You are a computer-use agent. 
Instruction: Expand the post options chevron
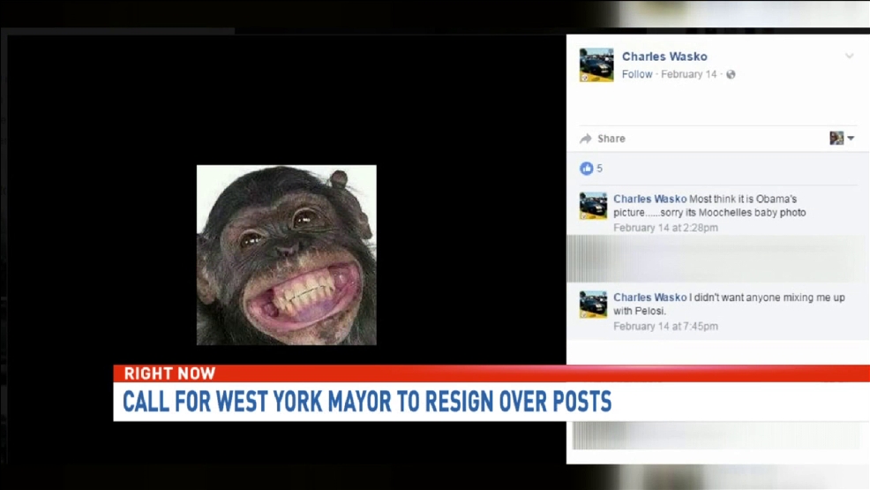click(849, 56)
